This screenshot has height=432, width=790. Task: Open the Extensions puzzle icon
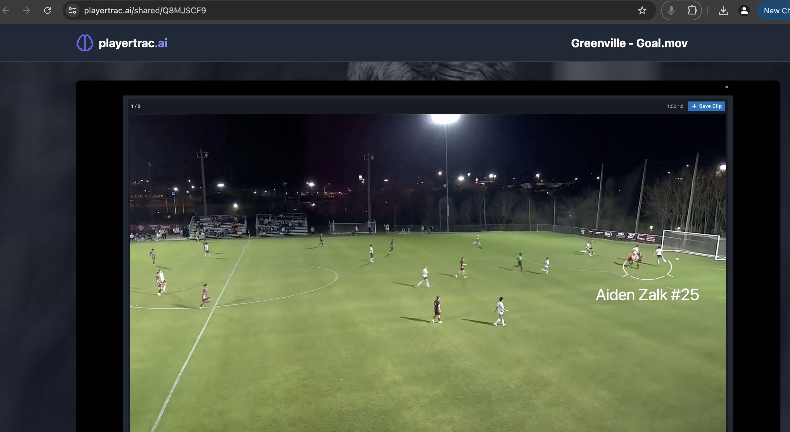click(x=692, y=11)
